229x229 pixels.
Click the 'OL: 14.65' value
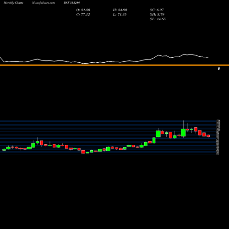coord(158,19)
